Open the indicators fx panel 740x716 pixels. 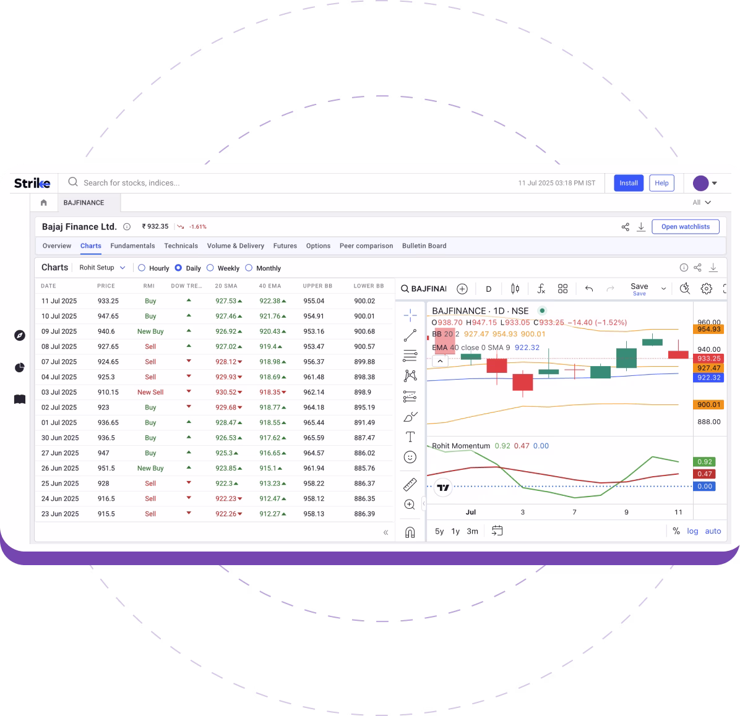(x=541, y=288)
